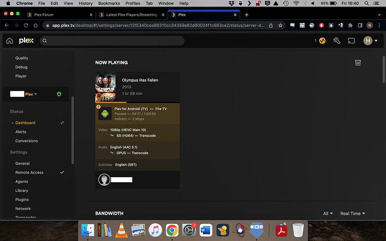Open a new Chrome tab

coord(246,15)
